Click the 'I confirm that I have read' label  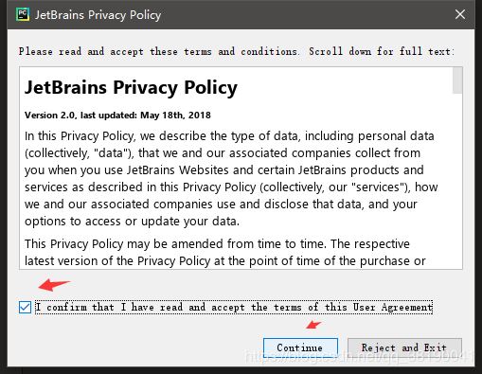234,307
